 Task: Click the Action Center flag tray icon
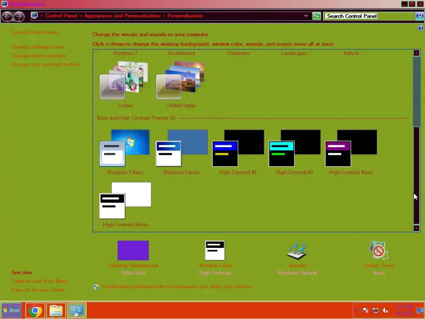(x=365, y=310)
